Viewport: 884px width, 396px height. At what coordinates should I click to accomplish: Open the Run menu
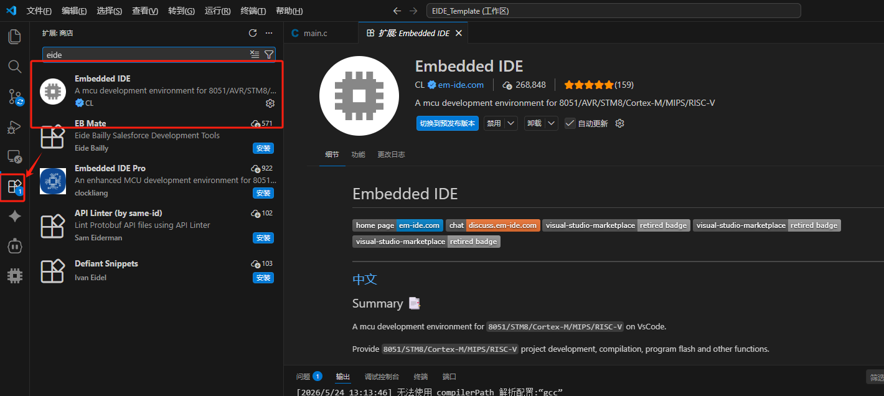pos(218,11)
